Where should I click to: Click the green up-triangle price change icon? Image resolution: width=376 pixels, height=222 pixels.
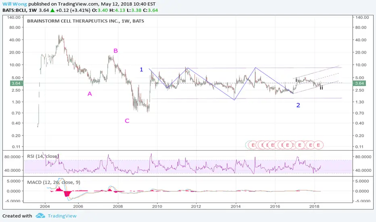click(52, 10)
